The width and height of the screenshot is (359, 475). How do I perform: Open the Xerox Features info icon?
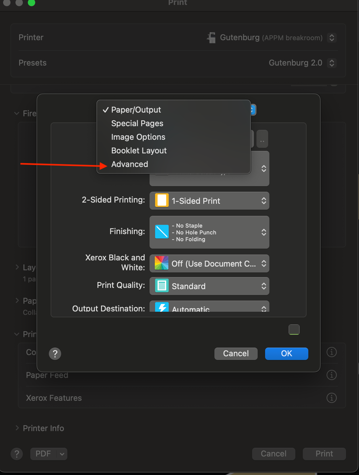click(332, 398)
